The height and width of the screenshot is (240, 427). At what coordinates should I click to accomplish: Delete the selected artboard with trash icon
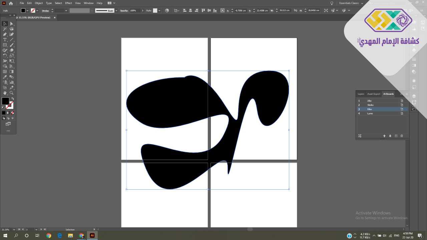402,136
